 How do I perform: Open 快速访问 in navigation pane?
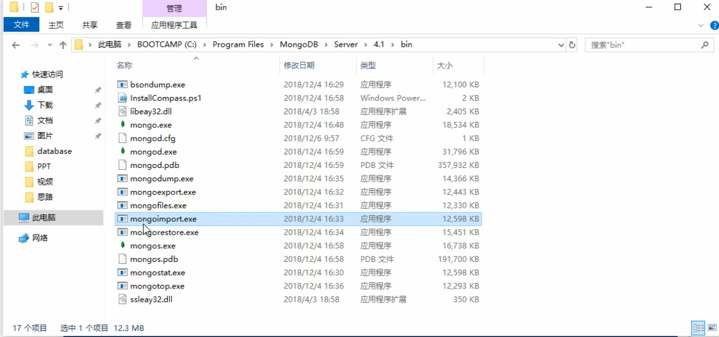tap(47, 74)
